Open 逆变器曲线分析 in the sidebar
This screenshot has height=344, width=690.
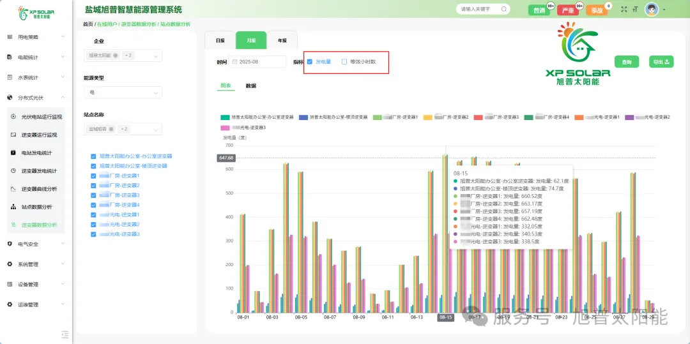(x=39, y=189)
